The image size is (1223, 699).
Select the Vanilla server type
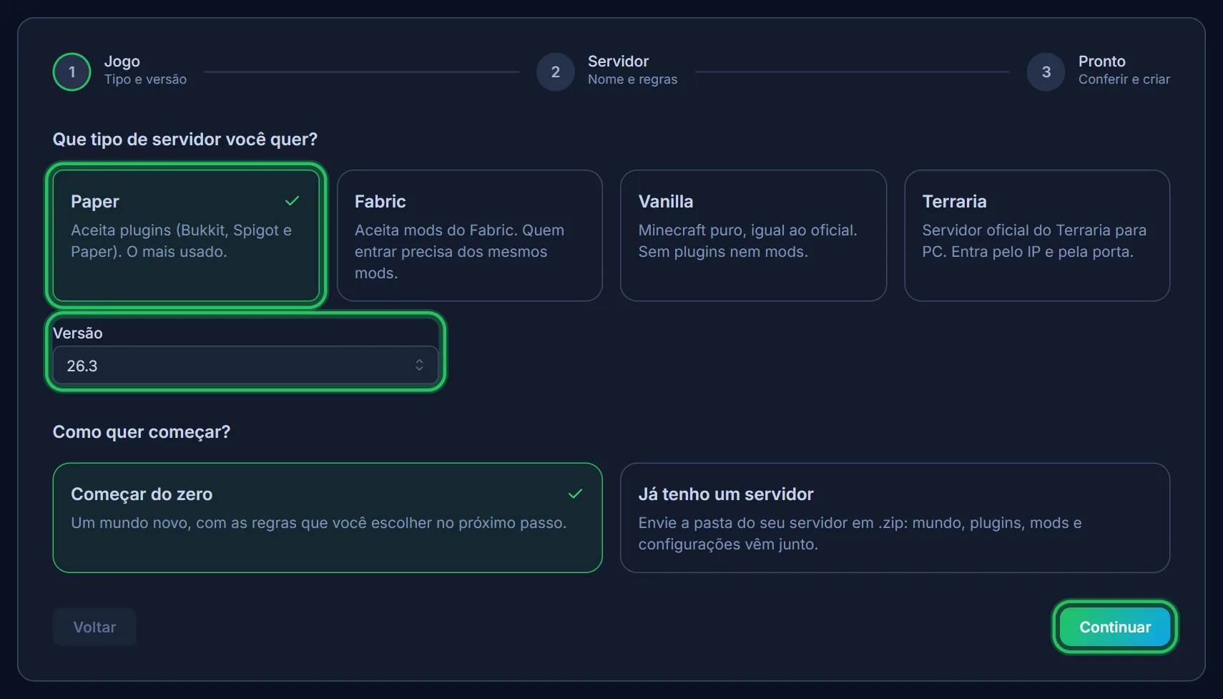pos(754,235)
